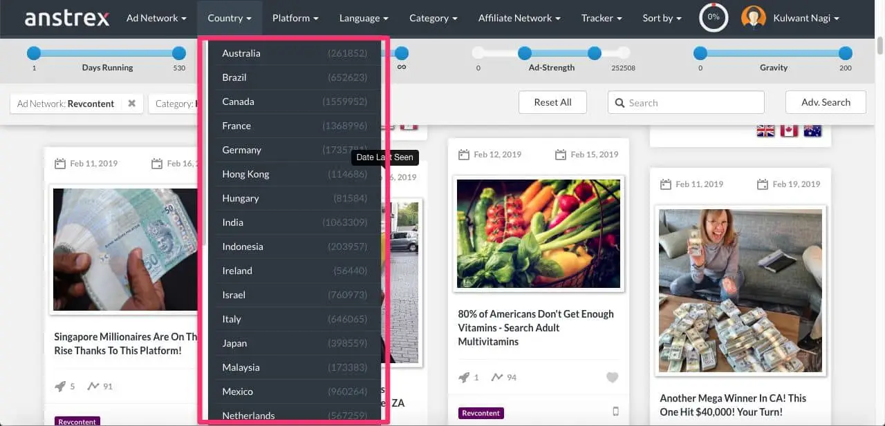Viewport: 885px width, 426px height.
Task: Click the Reset All button
Action: coord(552,102)
